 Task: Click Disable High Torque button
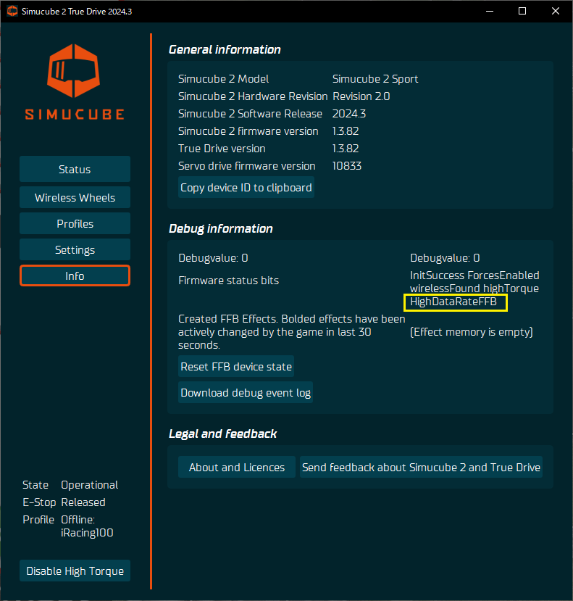(x=75, y=571)
